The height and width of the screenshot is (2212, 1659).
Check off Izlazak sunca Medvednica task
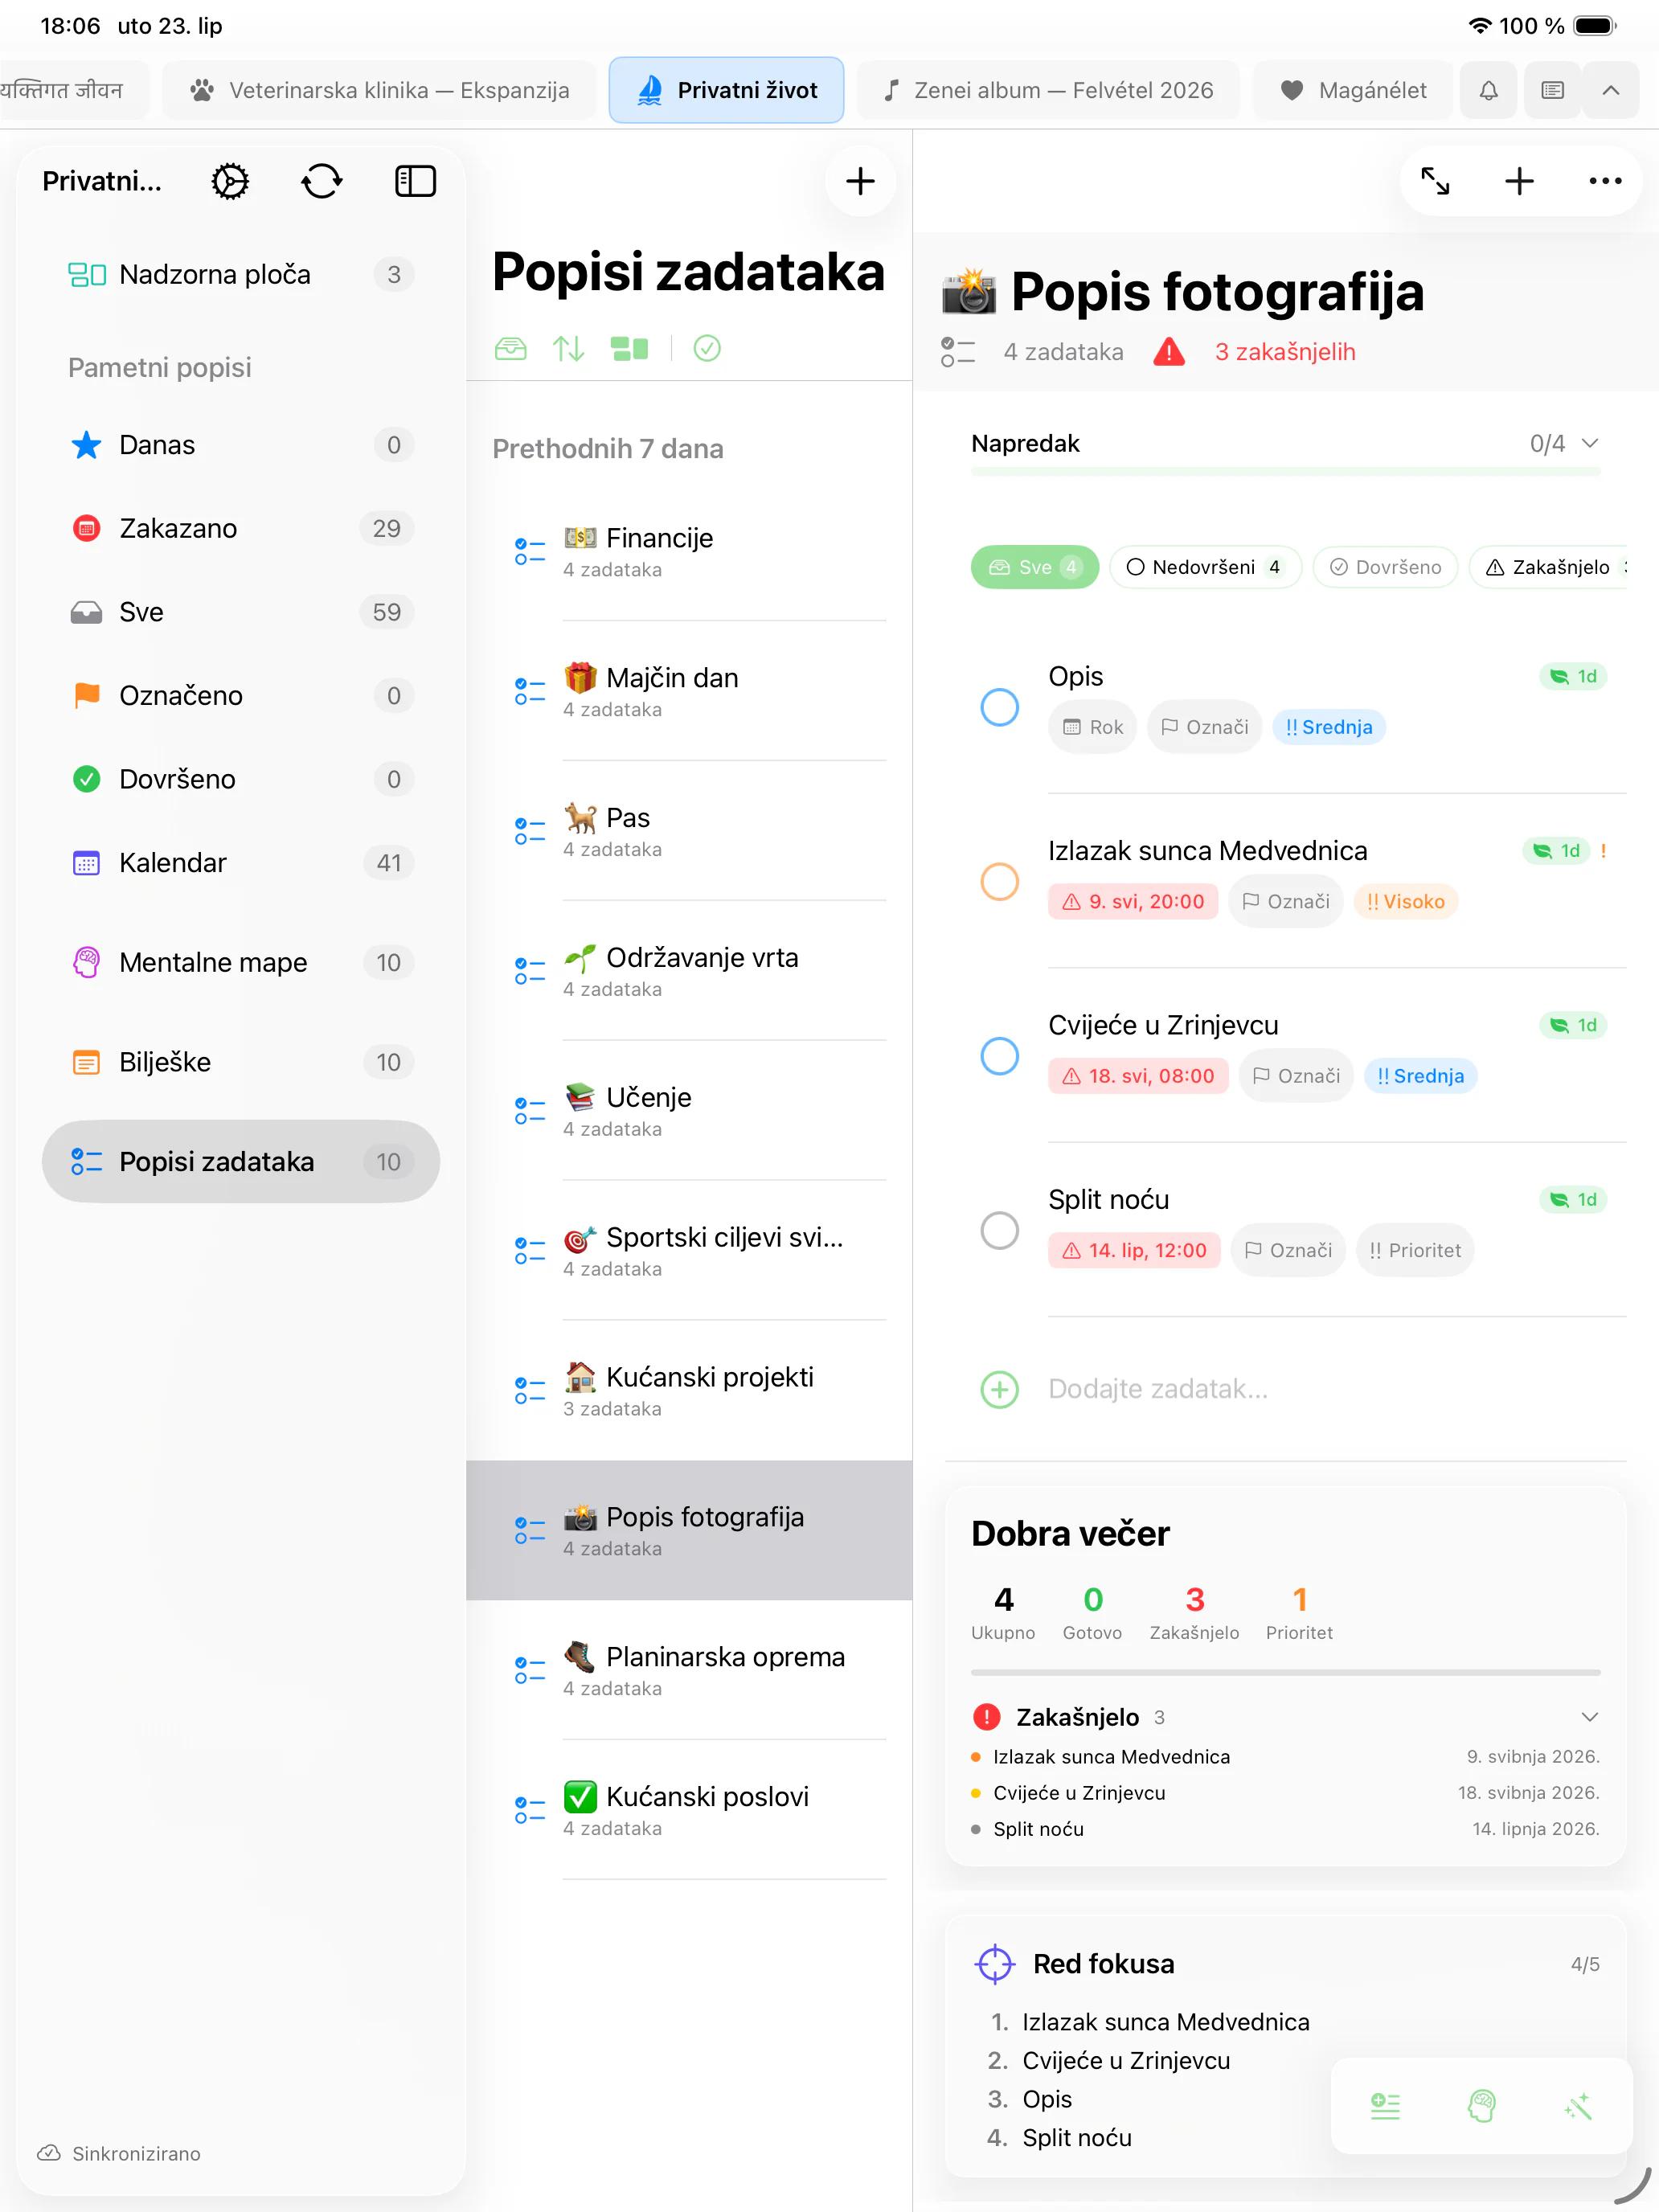click(x=999, y=881)
